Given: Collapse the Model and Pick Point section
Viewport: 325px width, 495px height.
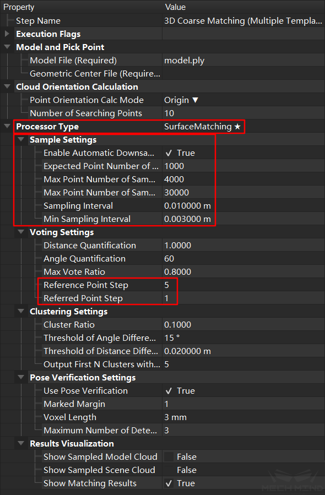Looking at the screenshot, I should tap(7, 47).
